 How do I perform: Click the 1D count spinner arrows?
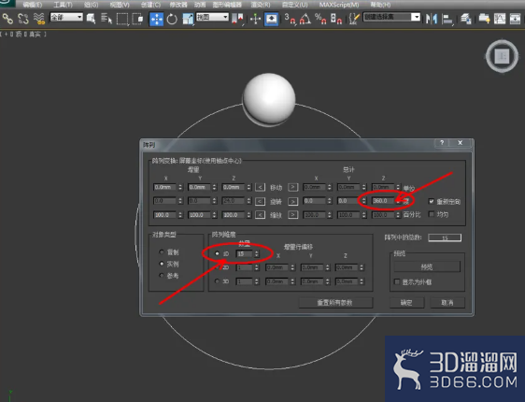coord(257,254)
